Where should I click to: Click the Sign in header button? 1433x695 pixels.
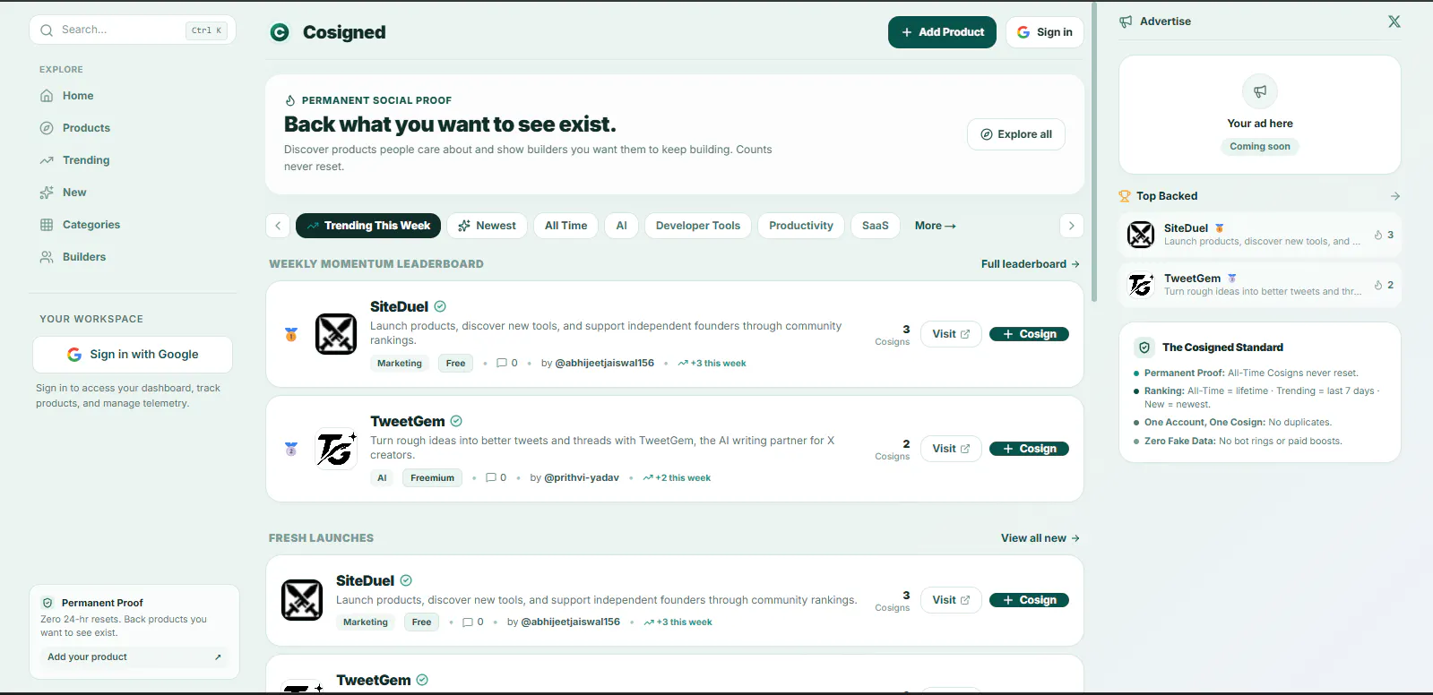[x=1045, y=32]
